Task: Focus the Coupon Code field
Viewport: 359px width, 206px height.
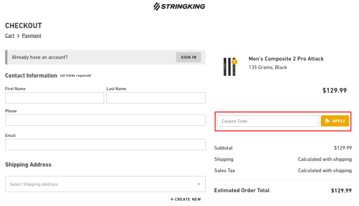Action: pos(268,121)
